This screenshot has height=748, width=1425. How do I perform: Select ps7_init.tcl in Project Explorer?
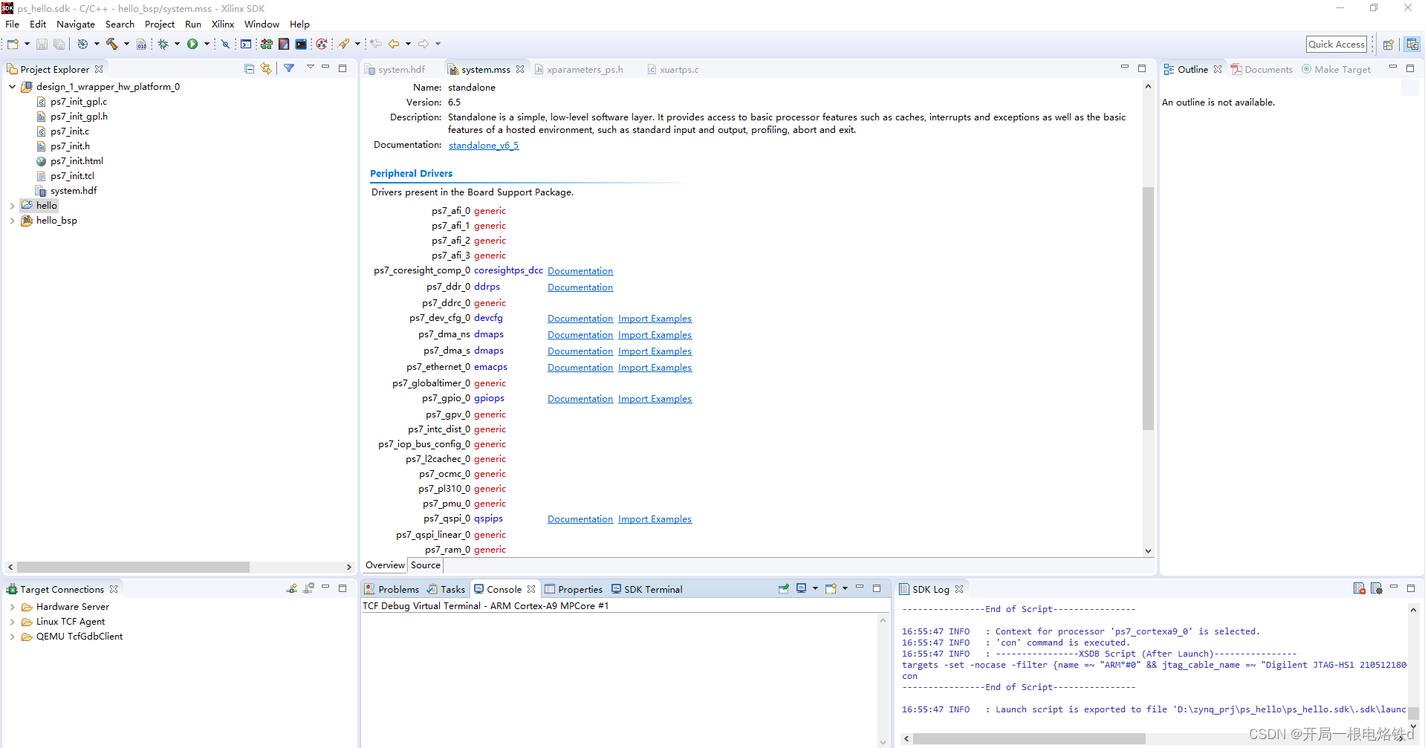[72, 176]
